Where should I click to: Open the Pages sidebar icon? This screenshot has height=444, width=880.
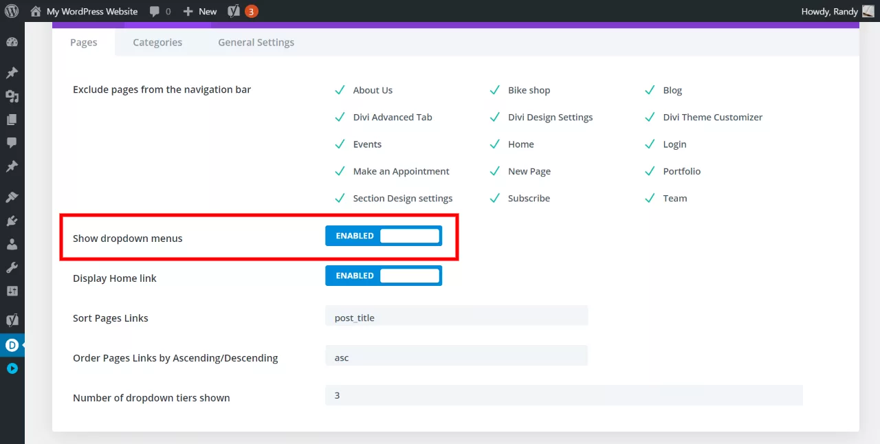click(12, 120)
